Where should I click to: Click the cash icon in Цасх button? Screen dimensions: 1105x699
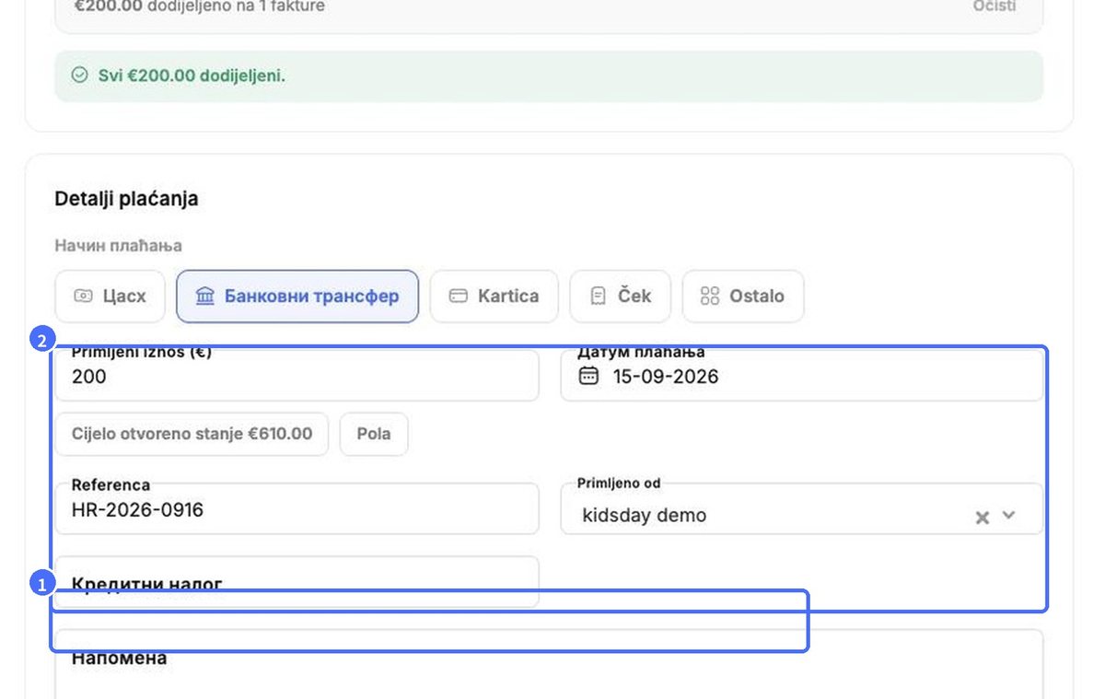click(x=83, y=297)
